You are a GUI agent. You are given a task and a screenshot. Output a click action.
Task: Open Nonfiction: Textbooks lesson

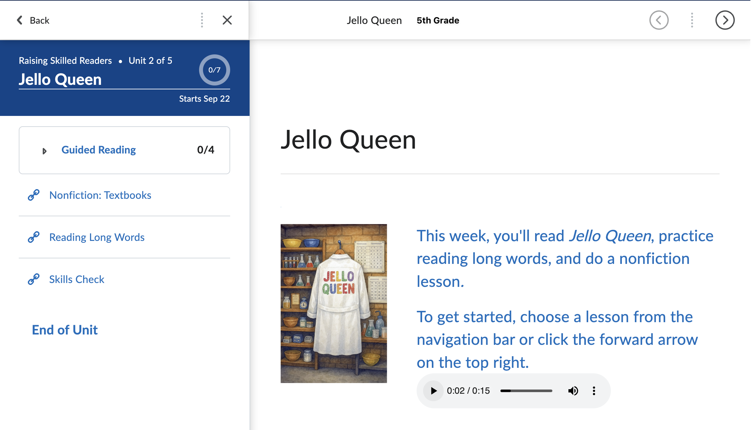100,195
